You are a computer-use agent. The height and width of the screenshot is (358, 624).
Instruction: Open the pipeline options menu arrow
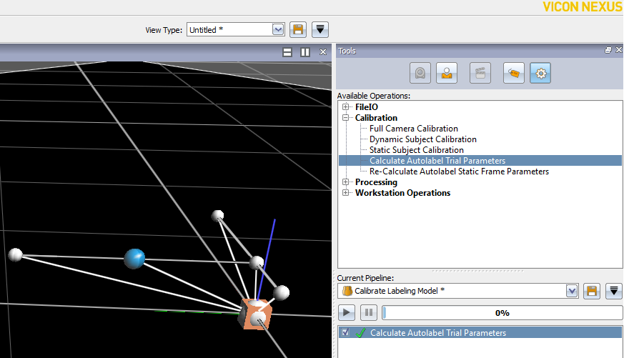pyautogui.click(x=614, y=291)
